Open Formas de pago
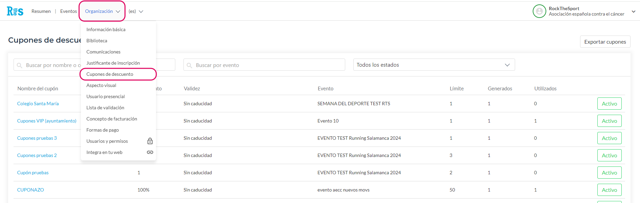The image size is (640, 203). point(103,130)
